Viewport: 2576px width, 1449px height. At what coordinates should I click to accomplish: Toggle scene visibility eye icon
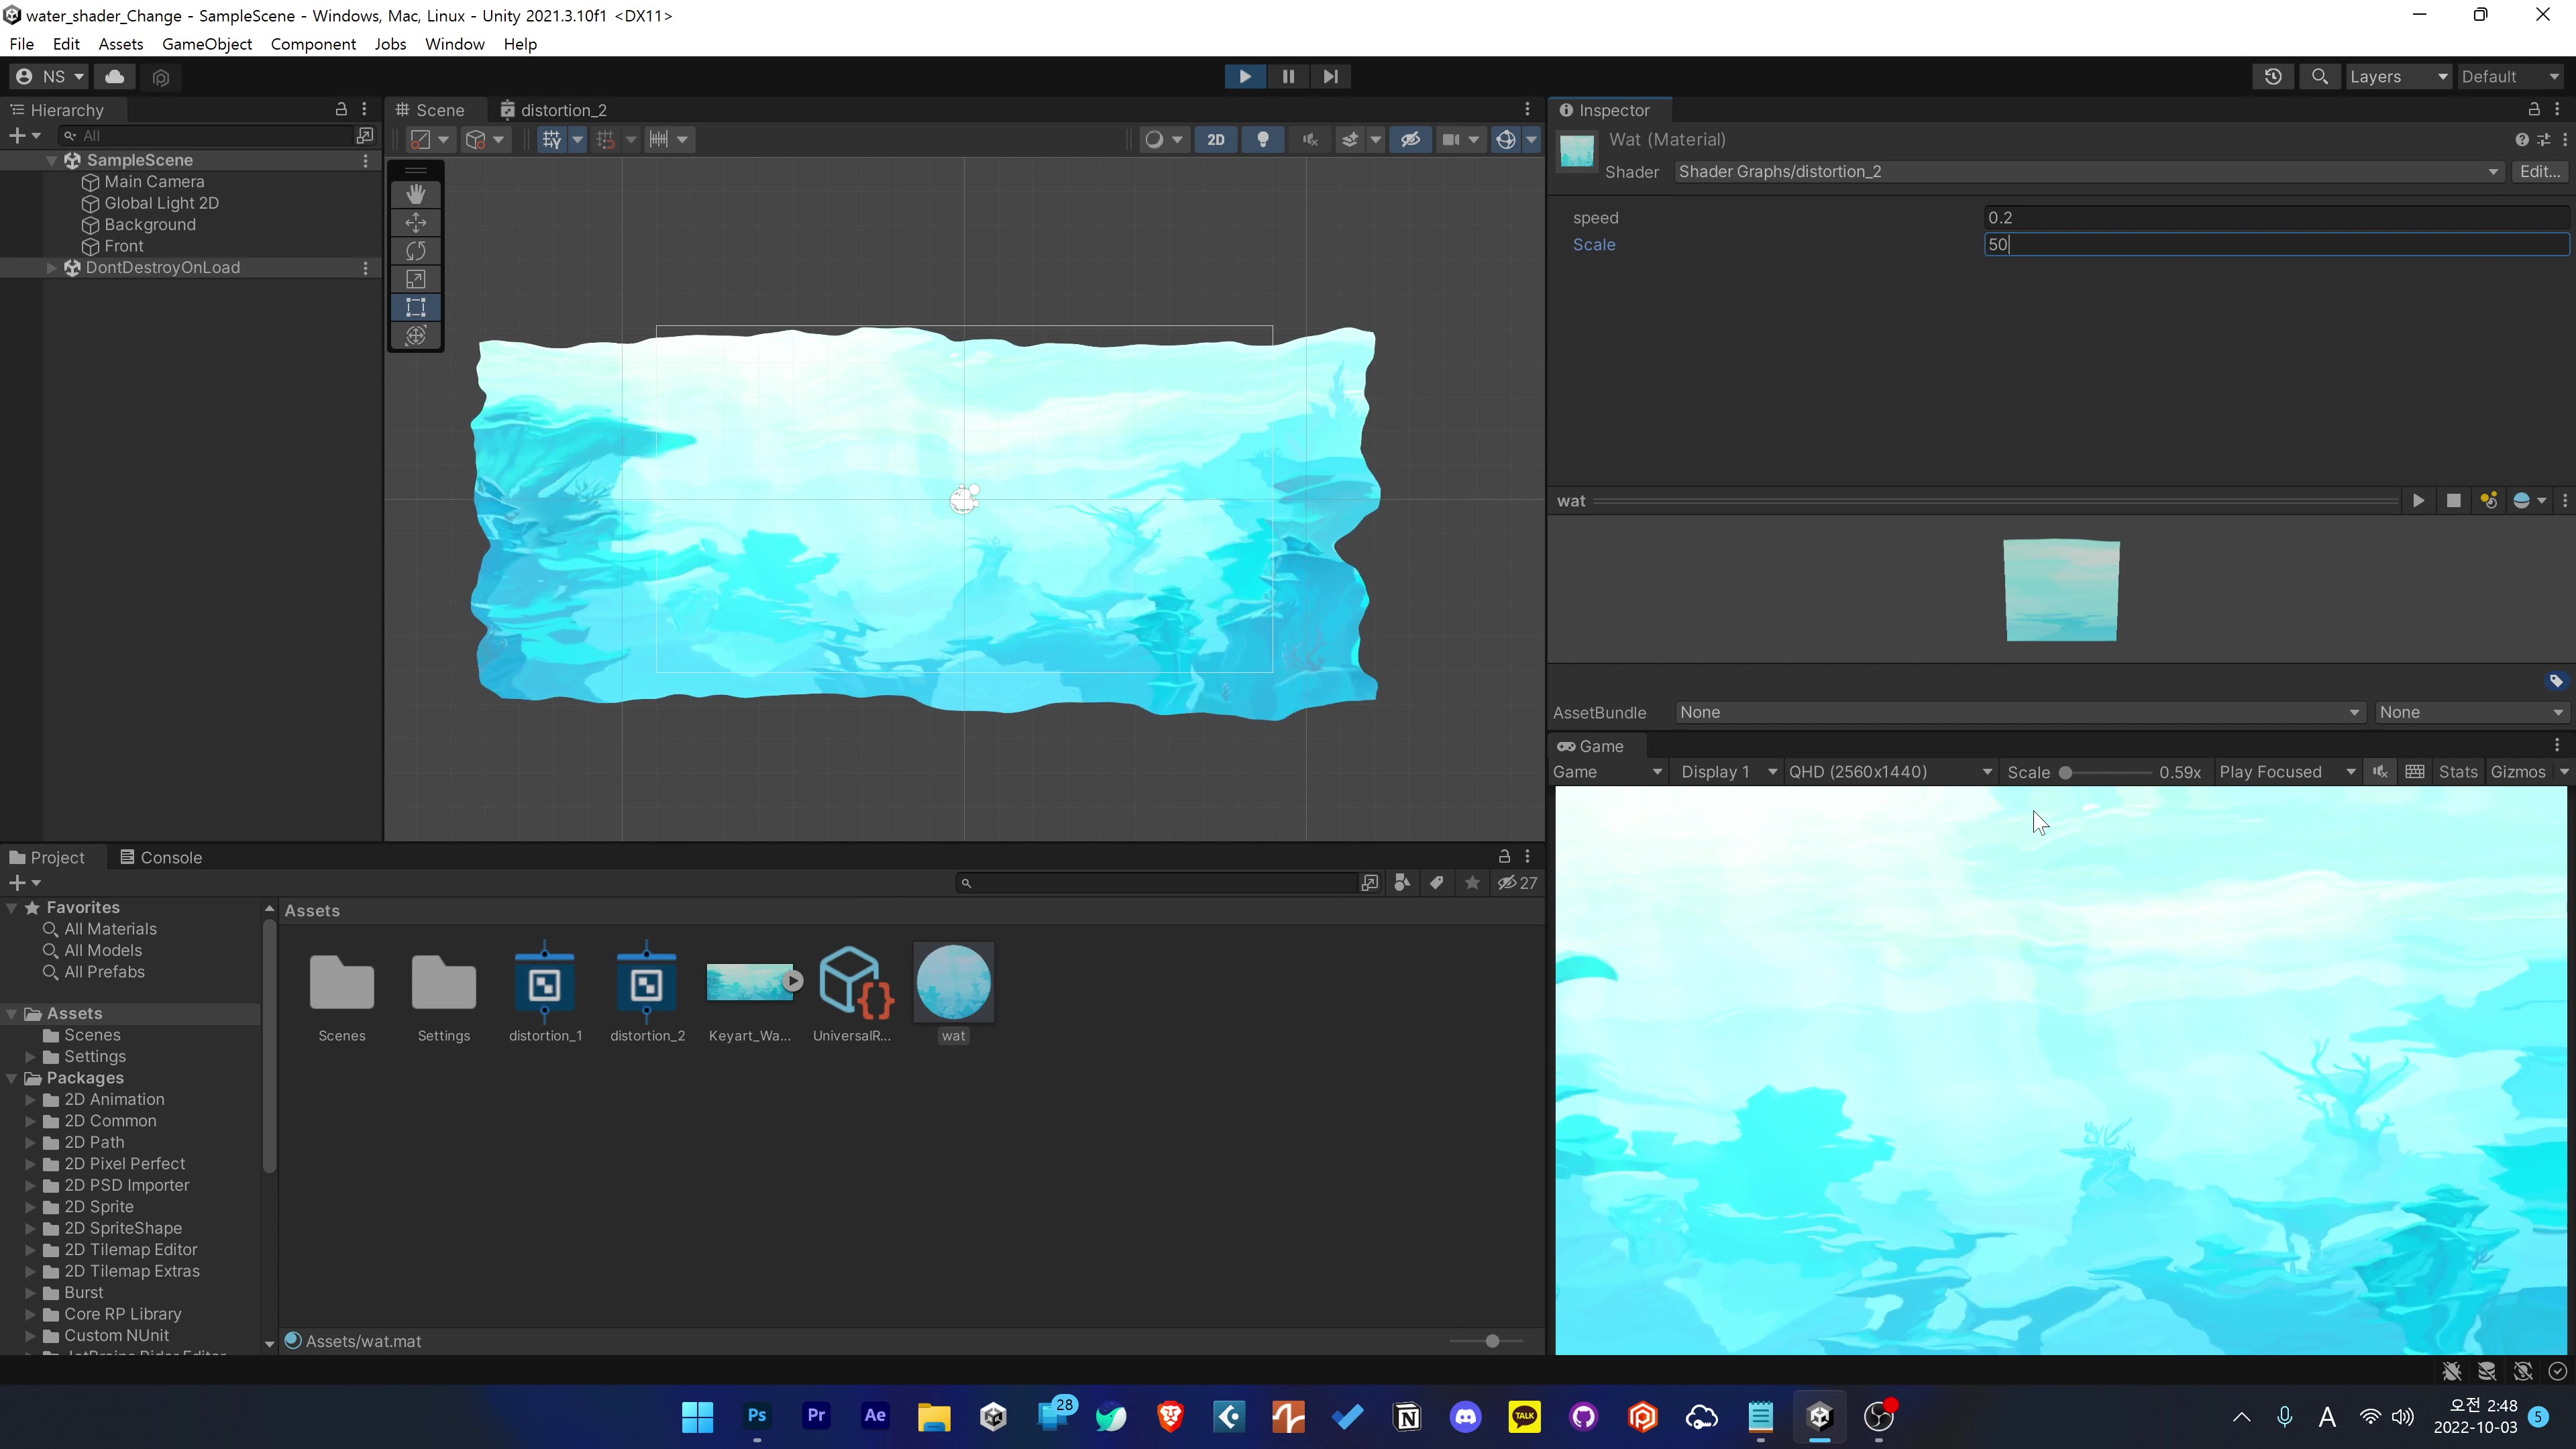pyautogui.click(x=1410, y=139)
